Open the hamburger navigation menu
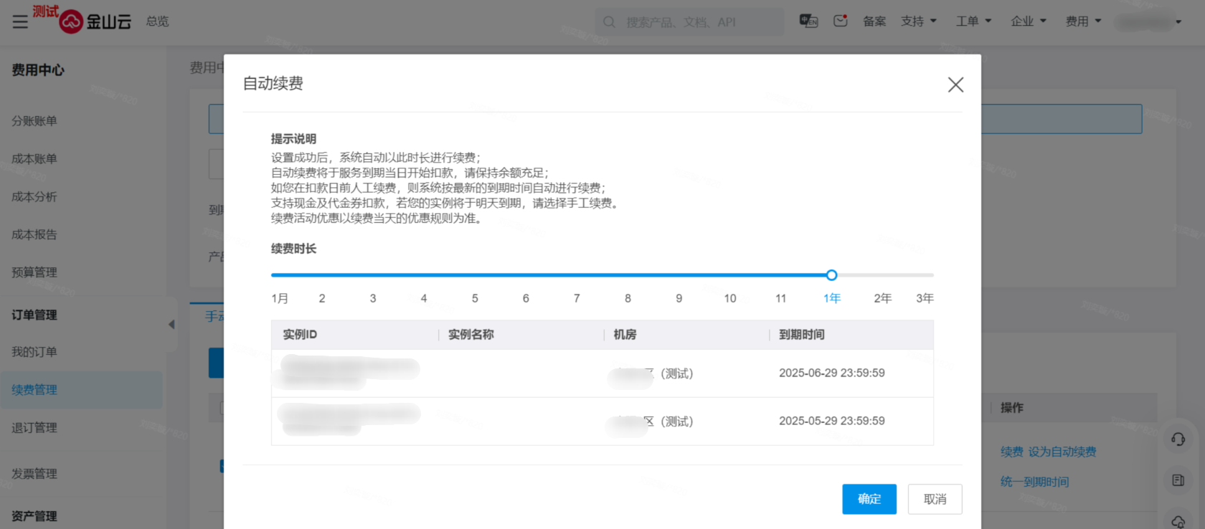1205x529 pixels. [x=20, y=22]
